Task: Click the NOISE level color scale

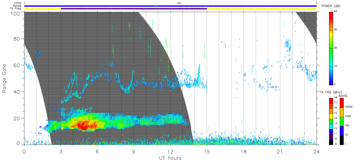Action: (342, 121)
